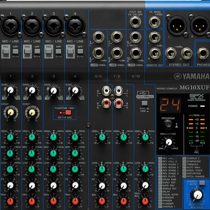Click the red RCA jack 6 R

106,103
